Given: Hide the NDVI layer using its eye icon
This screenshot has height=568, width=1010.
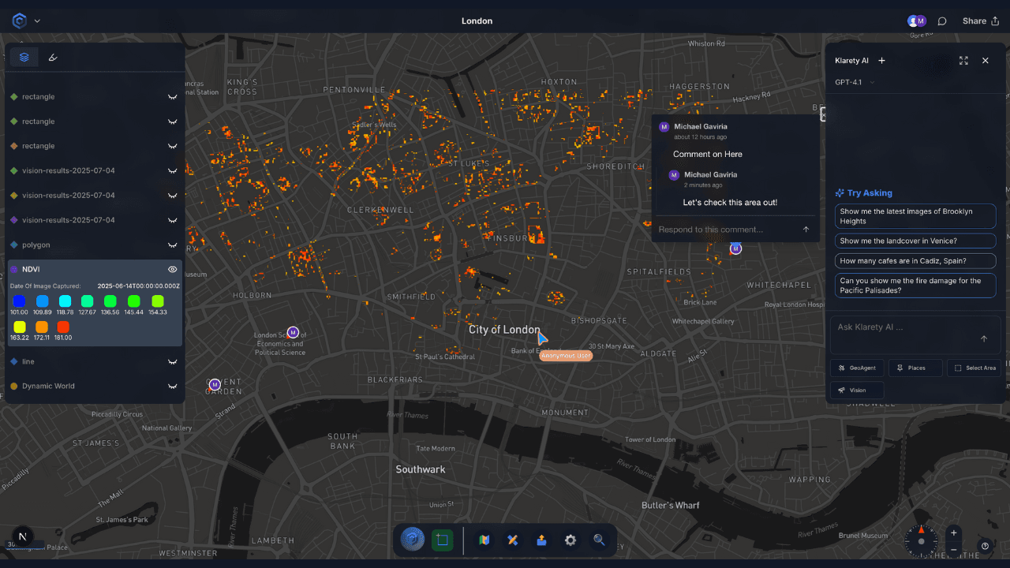Looking at the screenshot, I should 172,270.
